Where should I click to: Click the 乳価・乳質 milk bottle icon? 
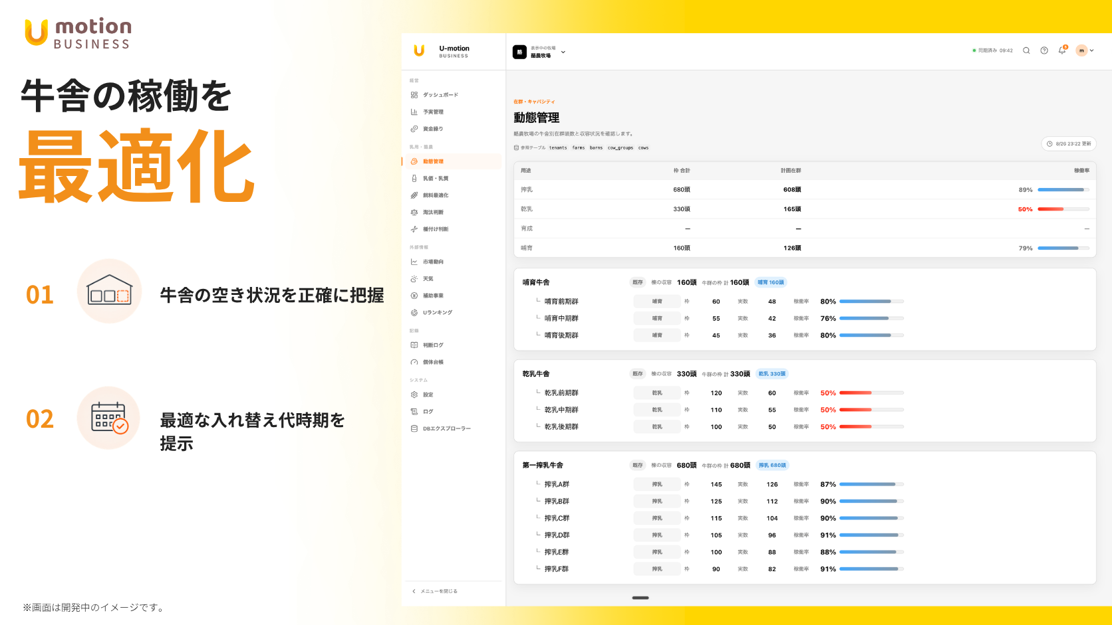[414, 179]
